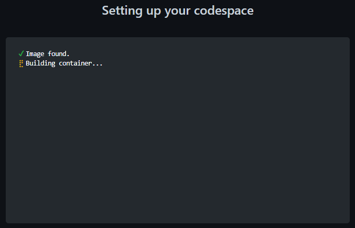Click the capital "B" in "Building"

(28, 64)
